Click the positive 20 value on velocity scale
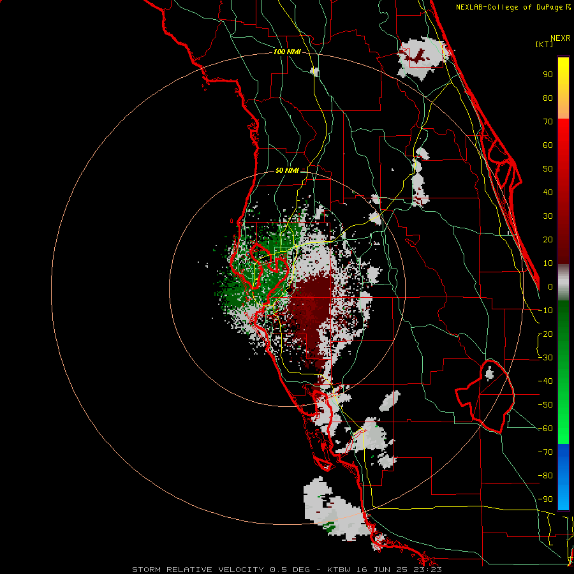 point(548,240)
